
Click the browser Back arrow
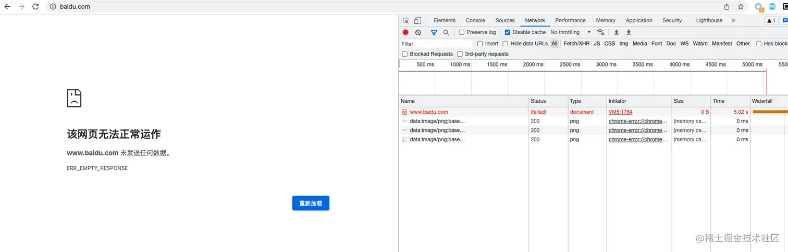(7, 7)
